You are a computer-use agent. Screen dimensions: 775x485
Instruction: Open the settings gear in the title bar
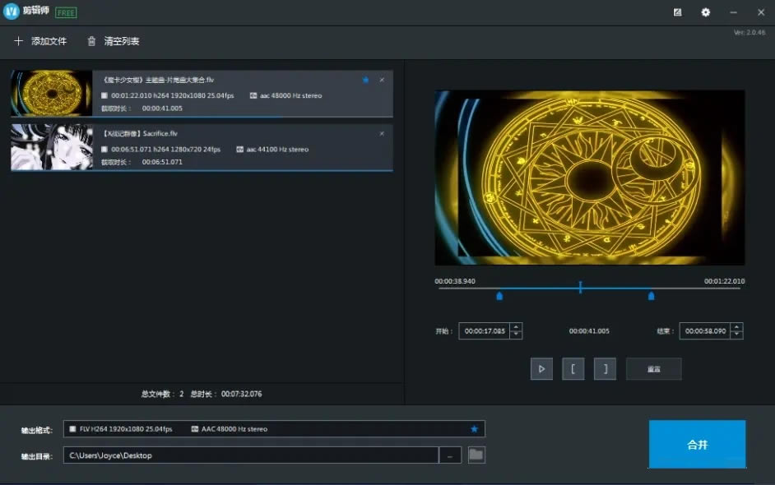(705, 12)
